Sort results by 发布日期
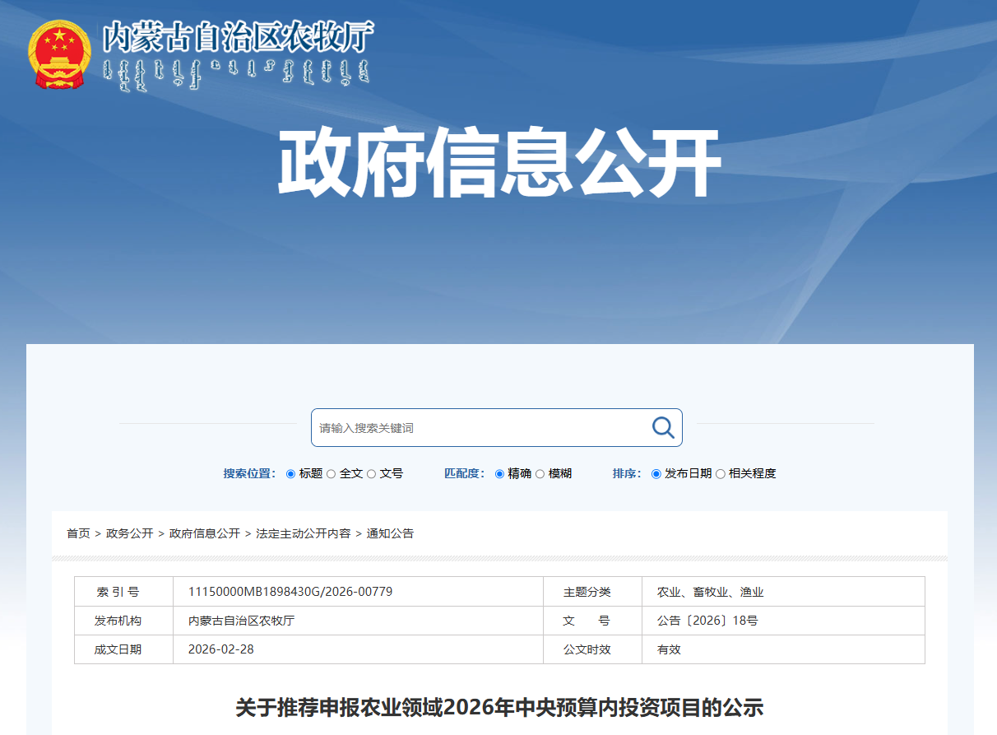The image size is (997, 735). point(656,474)
